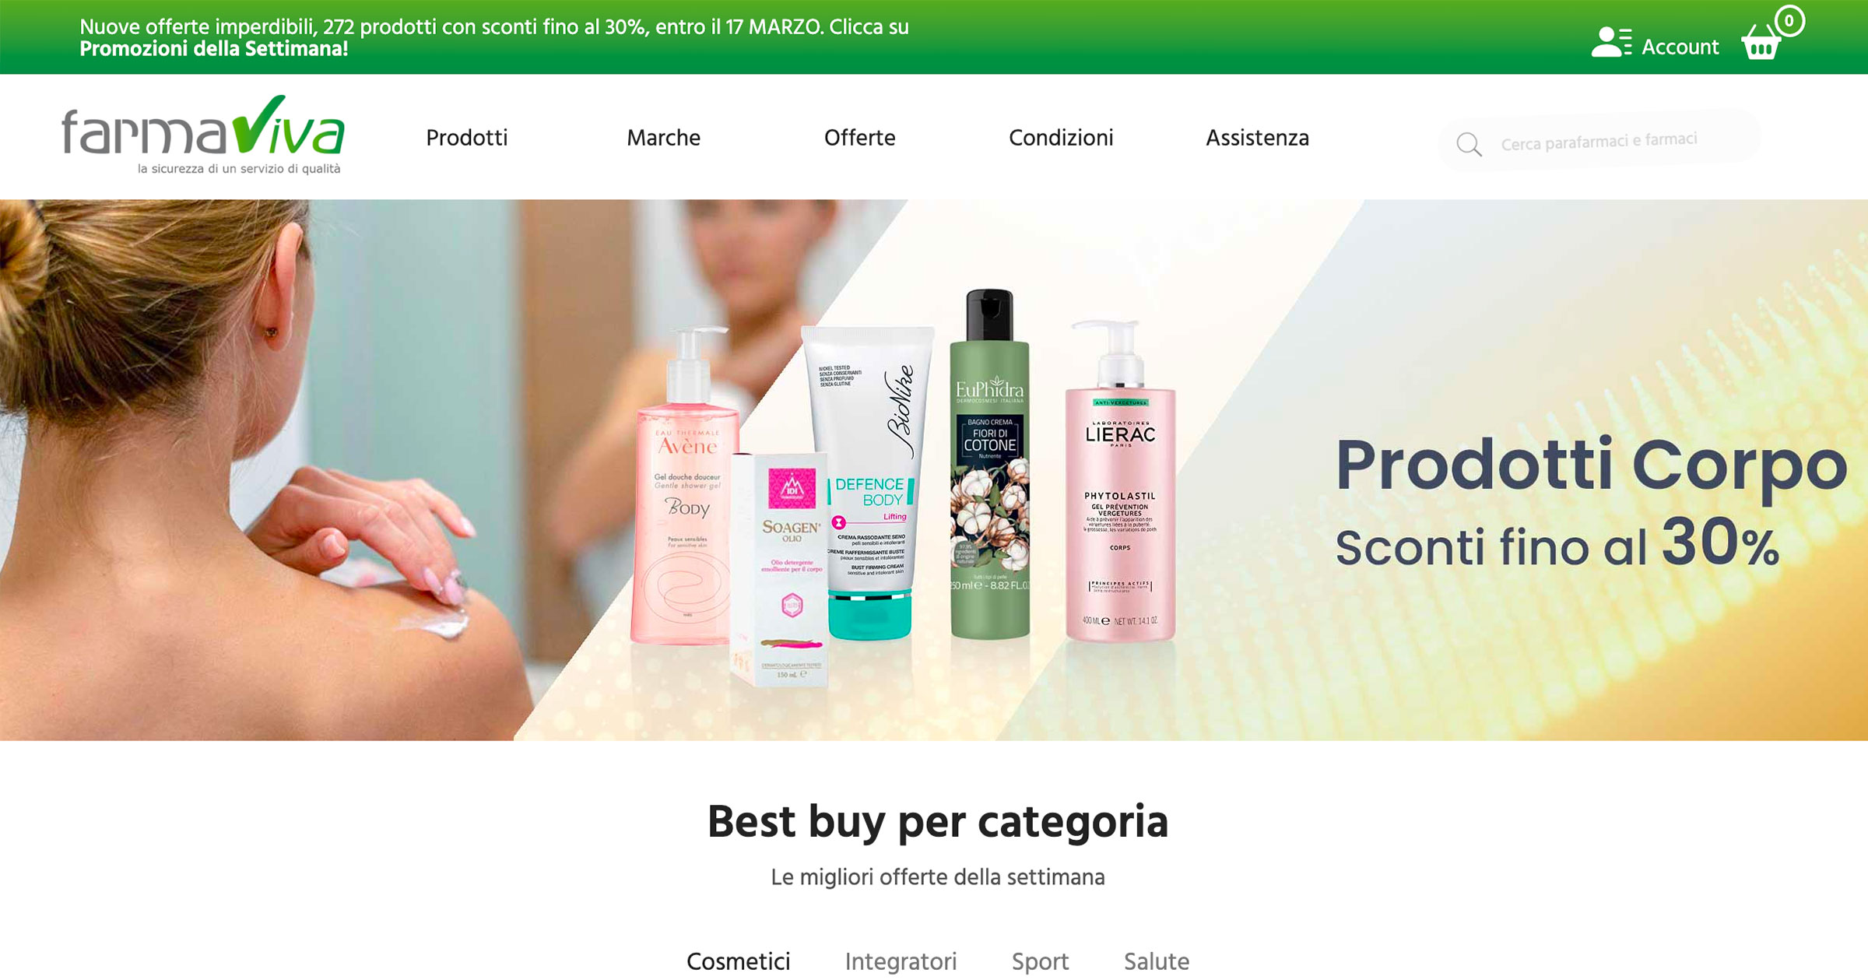The height and width of the screenshot is (980, 1868).
Task: Open the shopping cart basket icon
Action: pos(1761,42)
